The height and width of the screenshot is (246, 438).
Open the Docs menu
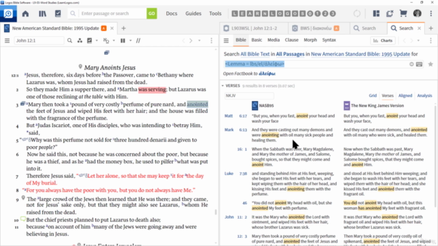[172, 14]
